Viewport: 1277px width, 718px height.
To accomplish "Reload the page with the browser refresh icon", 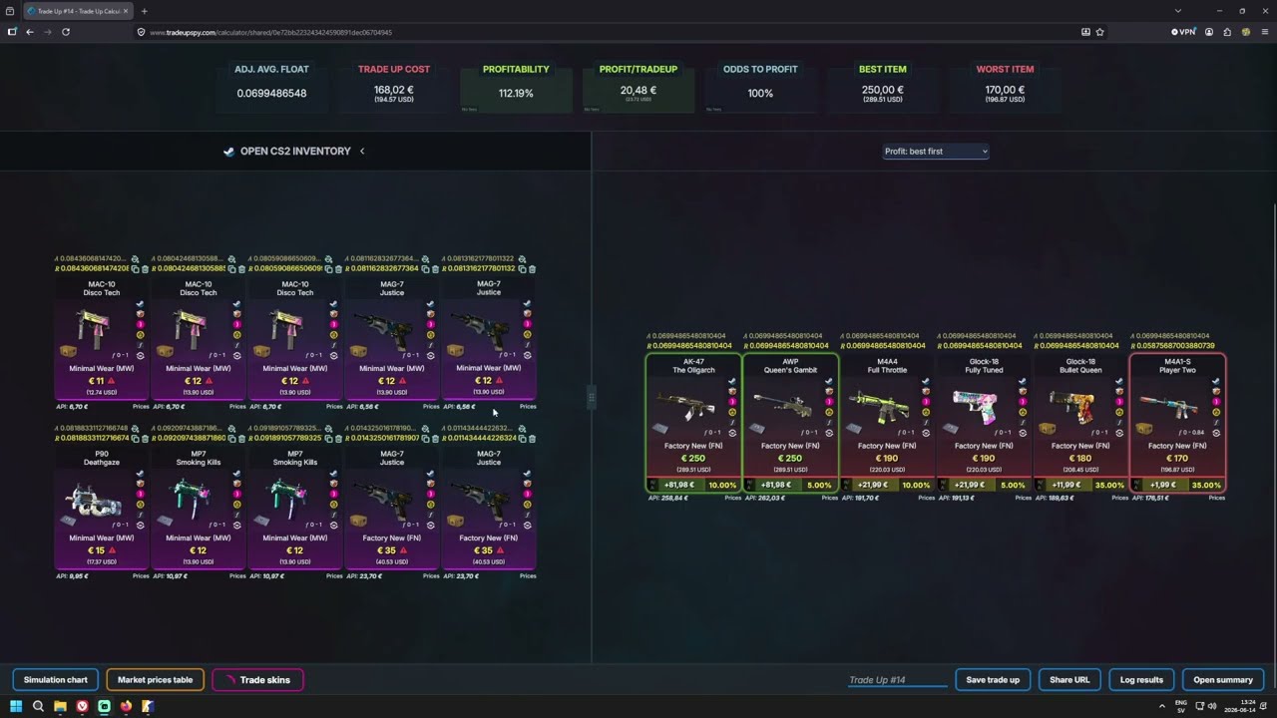I will click(x=66, y=32).
